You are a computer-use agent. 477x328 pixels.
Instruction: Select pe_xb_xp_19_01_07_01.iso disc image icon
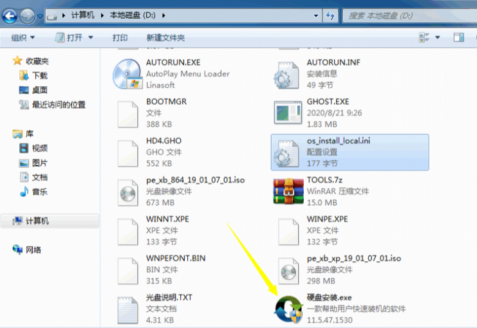coord(288,271)
